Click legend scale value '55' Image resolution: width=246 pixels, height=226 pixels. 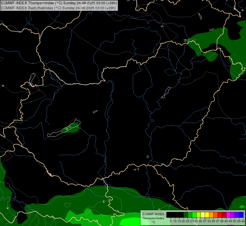239,221
